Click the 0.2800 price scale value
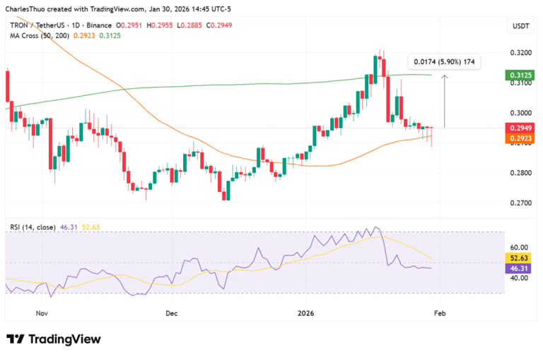543x357 pixels. pyautogui.click(x=521, y=173)
